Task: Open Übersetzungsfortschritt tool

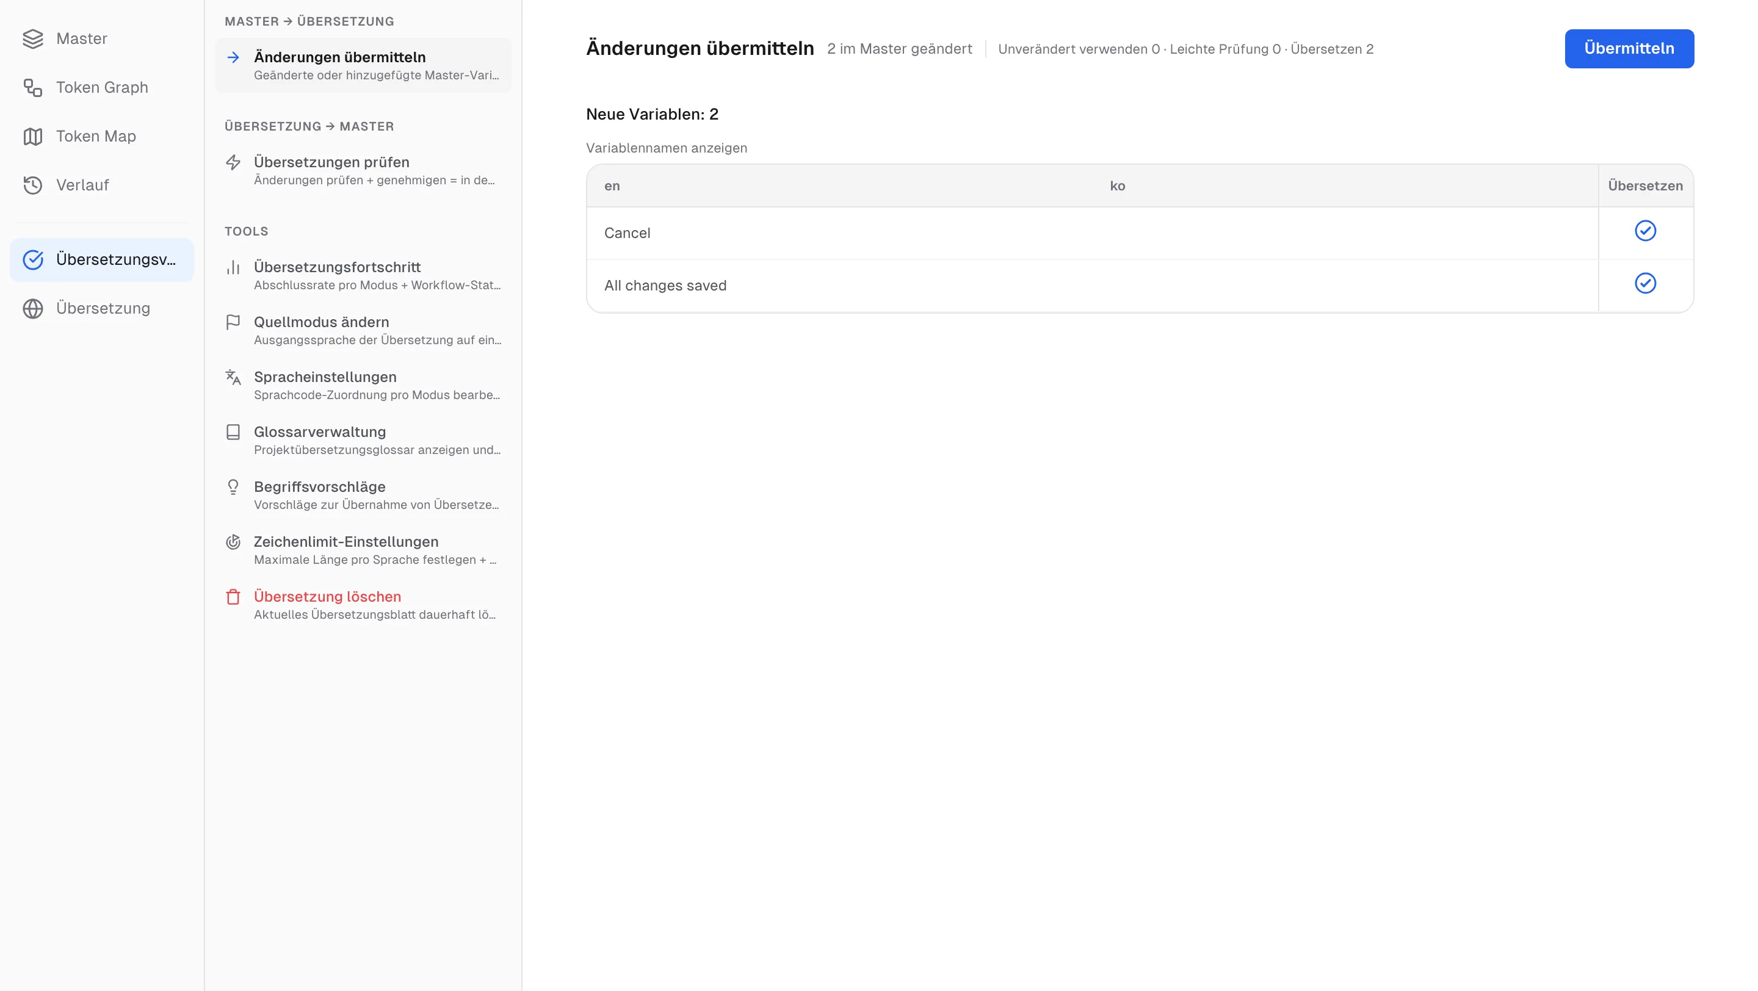Action: click(x=363, y=276)
